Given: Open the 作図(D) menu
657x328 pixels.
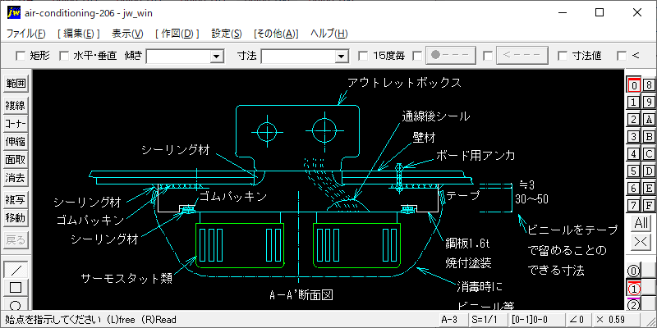Looking at the screenshot, I should 177,34.
